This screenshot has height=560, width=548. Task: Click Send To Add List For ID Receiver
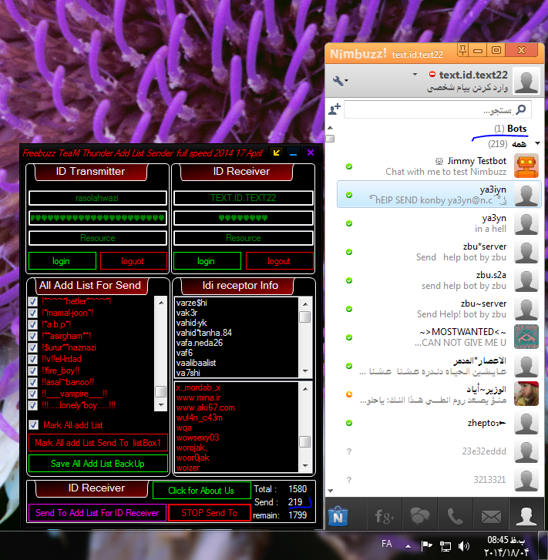coord(97,513)
